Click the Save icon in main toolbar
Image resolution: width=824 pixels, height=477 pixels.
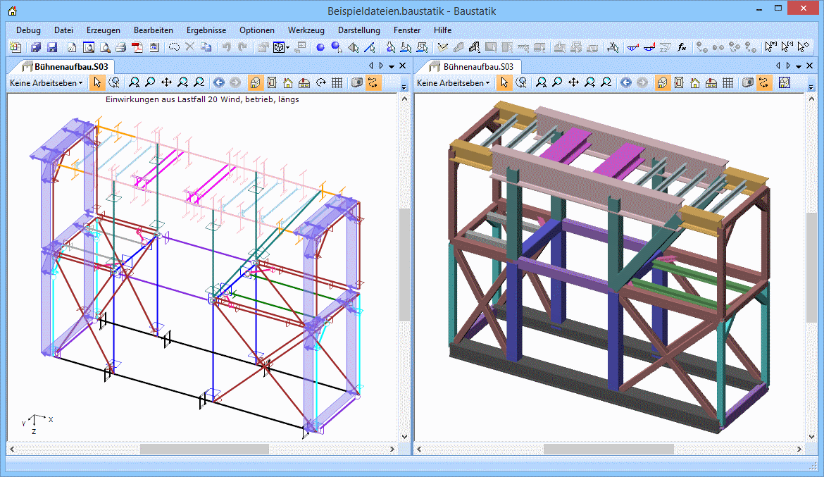(52, 48)
